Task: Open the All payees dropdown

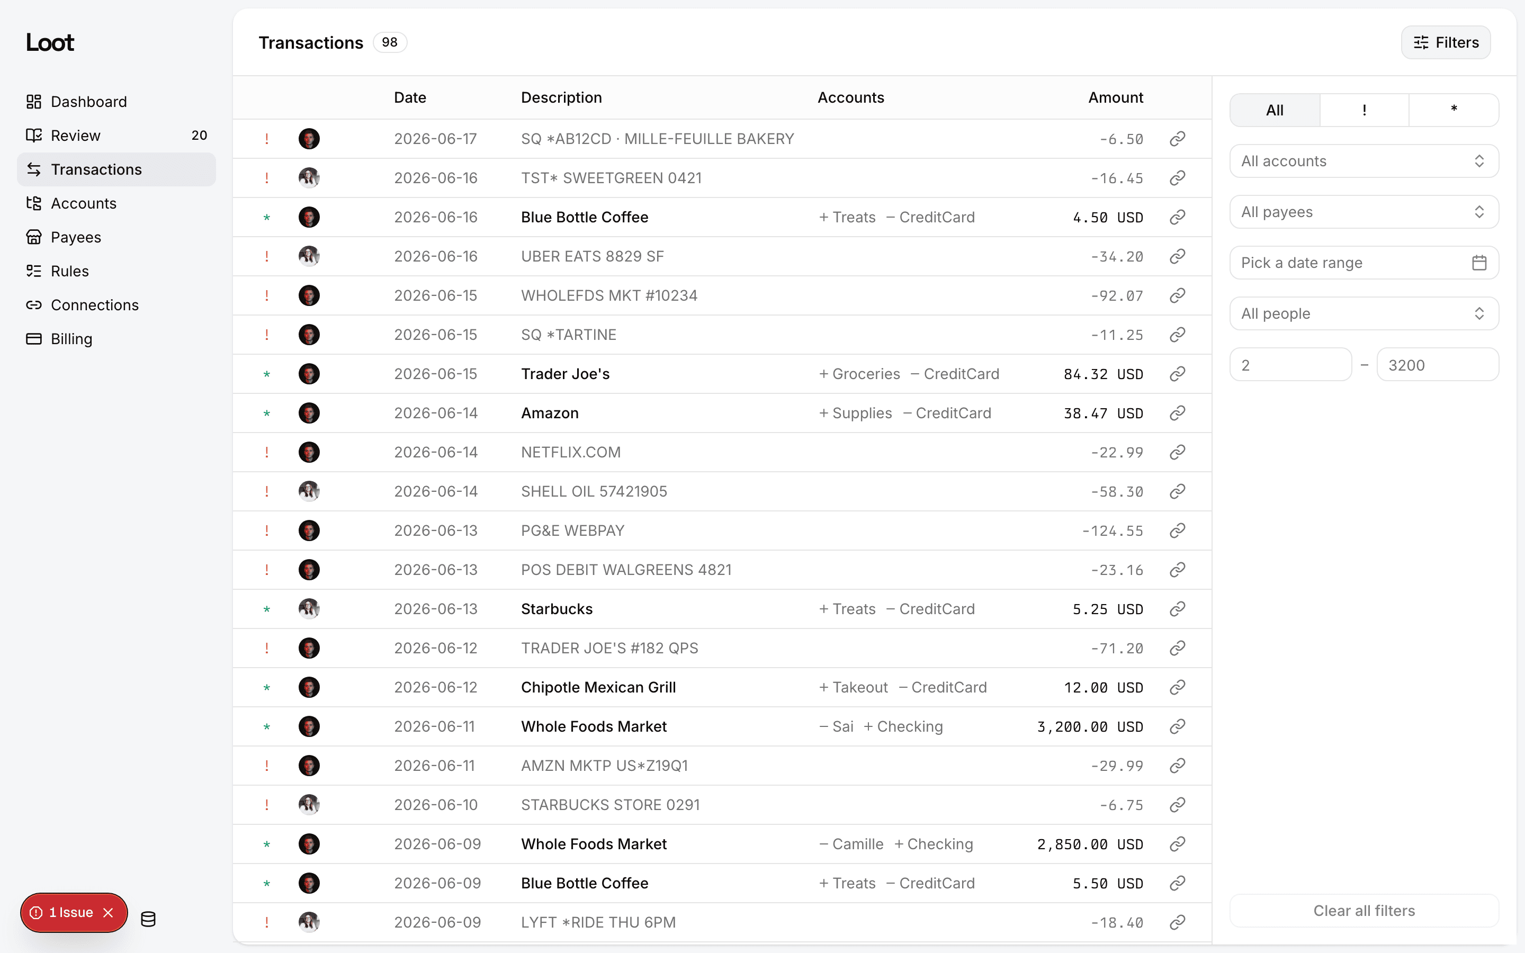Action: point(1365,212)
